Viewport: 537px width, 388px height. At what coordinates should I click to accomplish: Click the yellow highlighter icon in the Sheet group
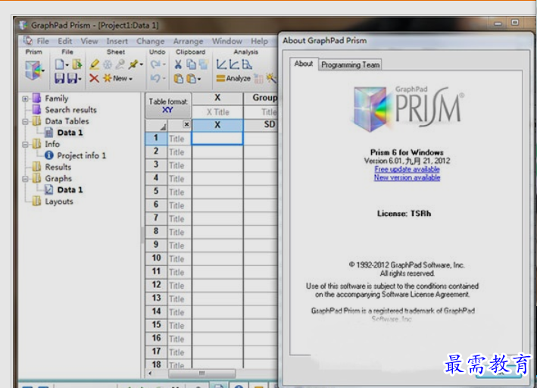(95, 64)
